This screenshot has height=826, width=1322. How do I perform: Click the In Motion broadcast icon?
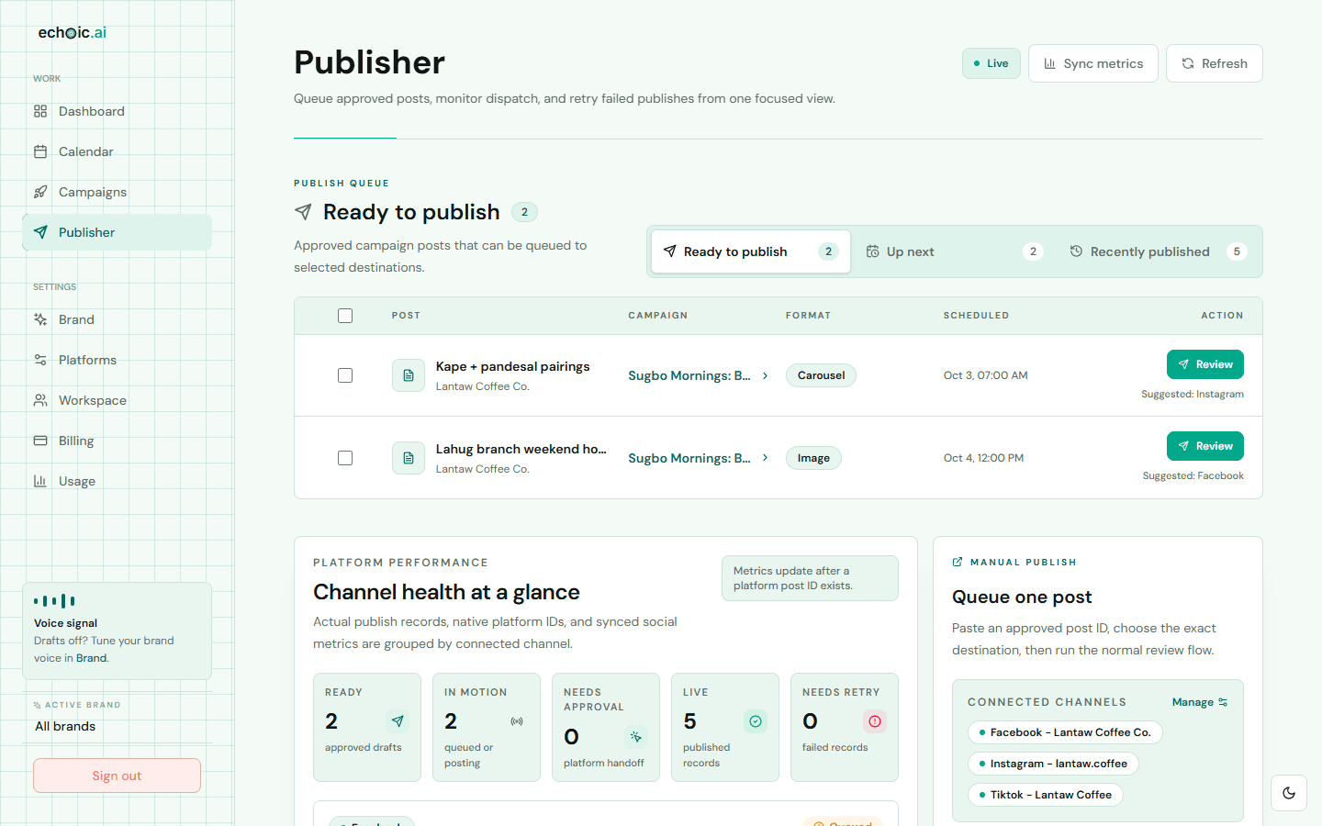517,721
